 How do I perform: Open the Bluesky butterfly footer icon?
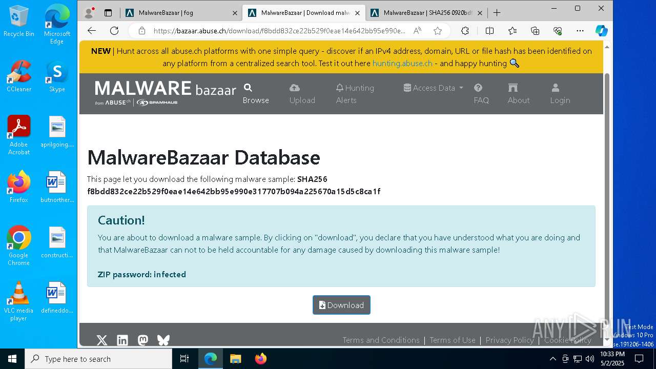[x=163, y=340]
